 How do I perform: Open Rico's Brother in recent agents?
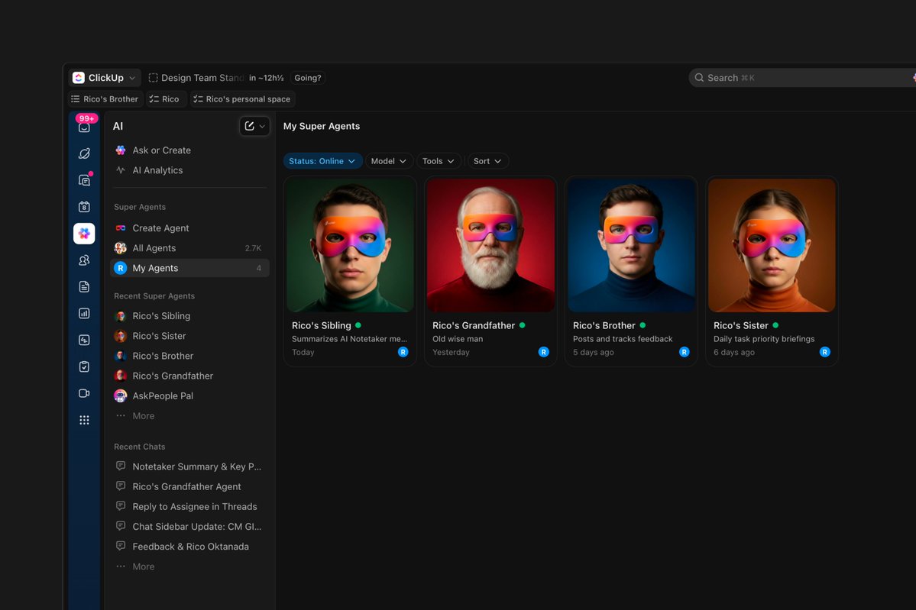pyautogui.click(x=190, y=356)
